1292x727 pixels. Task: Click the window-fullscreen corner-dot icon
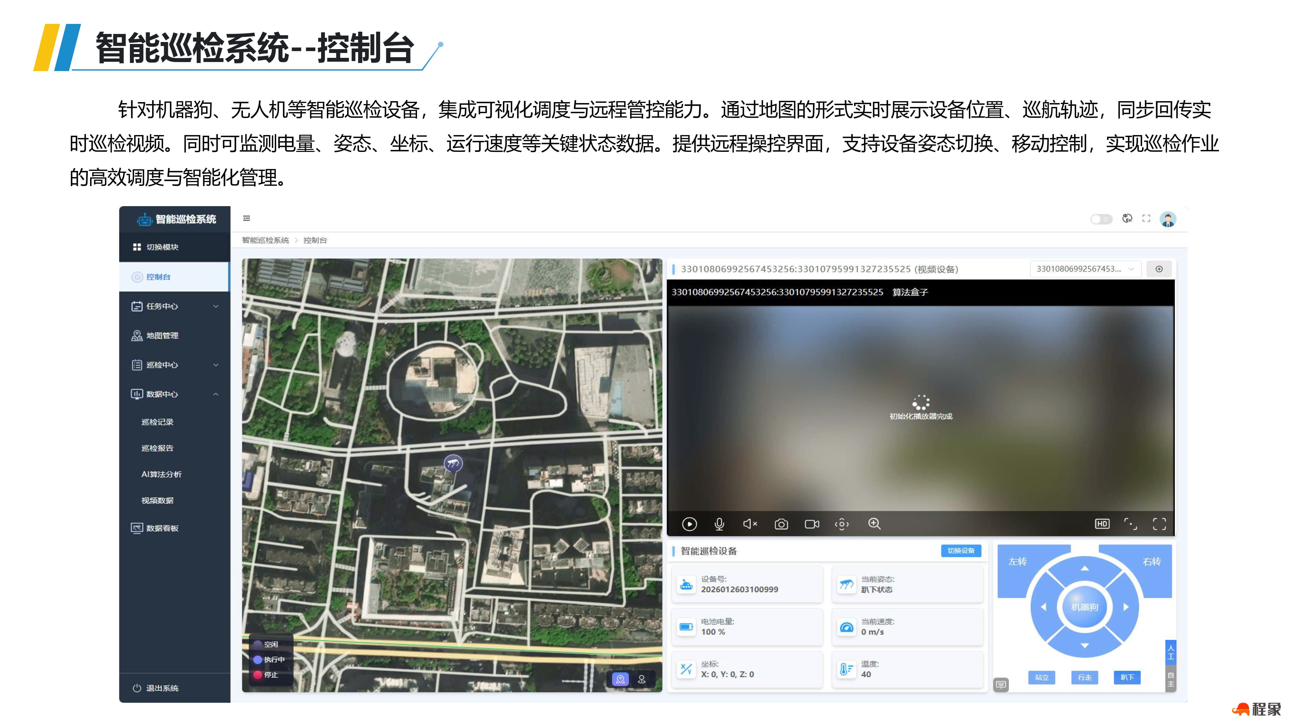(x=1130, y=524)
